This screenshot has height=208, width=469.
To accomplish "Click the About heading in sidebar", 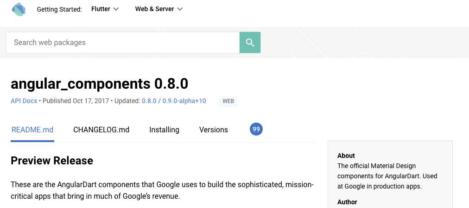I will pyautogui.click(x=346, y=156).
